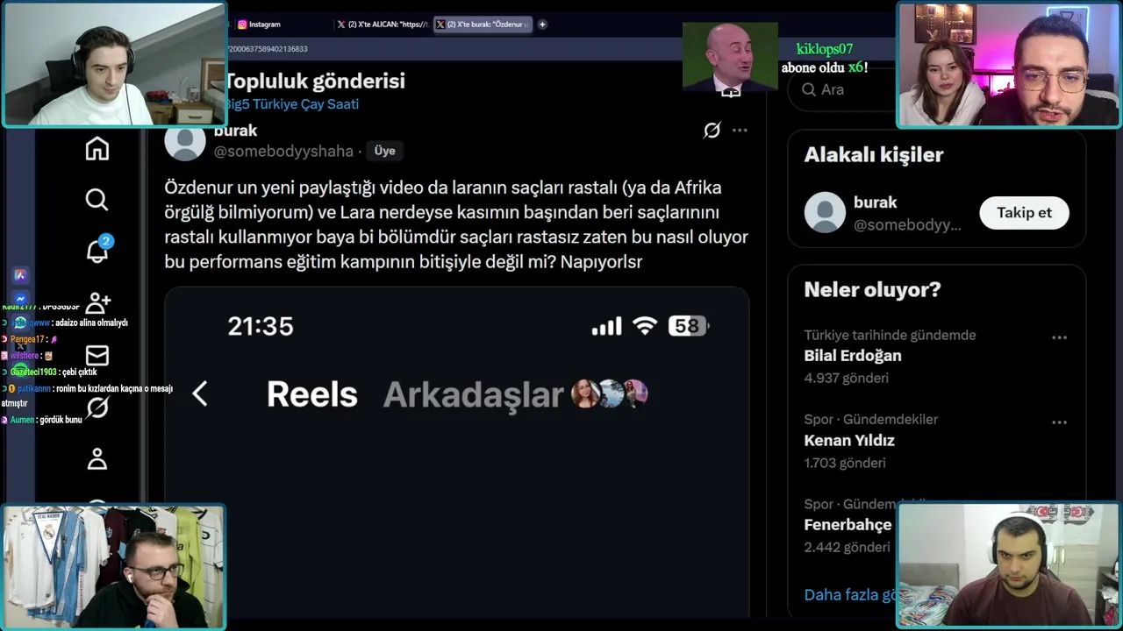The width and height of the screenshot is (1123, 631).
Task: Open the notifications bell icon
Action: pos(98,251)
